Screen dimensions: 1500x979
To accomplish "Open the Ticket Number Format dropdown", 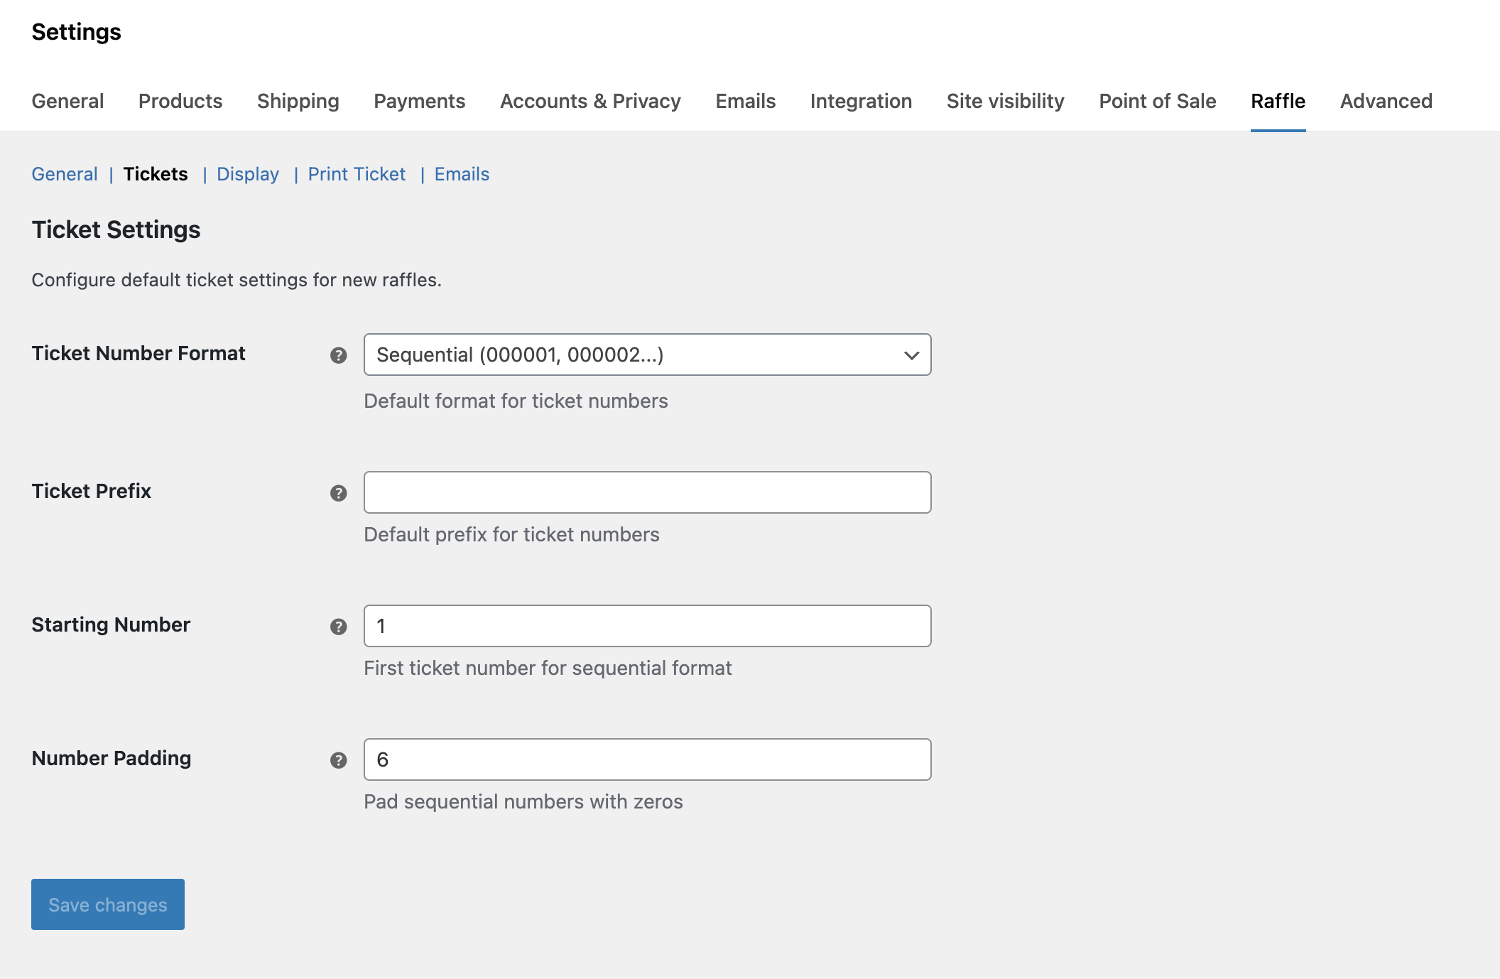I will tap(646, 355).
